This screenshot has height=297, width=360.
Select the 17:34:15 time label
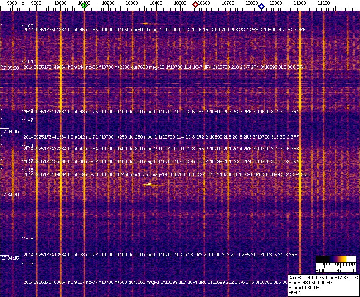pyautogui.click(x=10, y=258)
